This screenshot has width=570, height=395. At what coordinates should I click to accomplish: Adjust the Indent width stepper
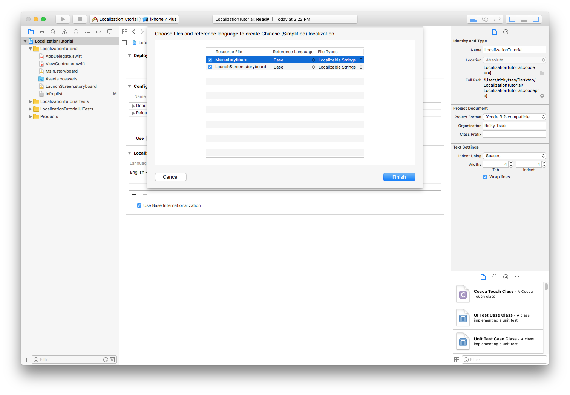[x=544, y=164]
